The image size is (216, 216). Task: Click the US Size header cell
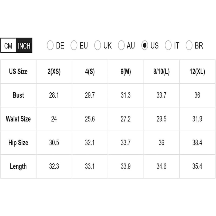(18, 72)
